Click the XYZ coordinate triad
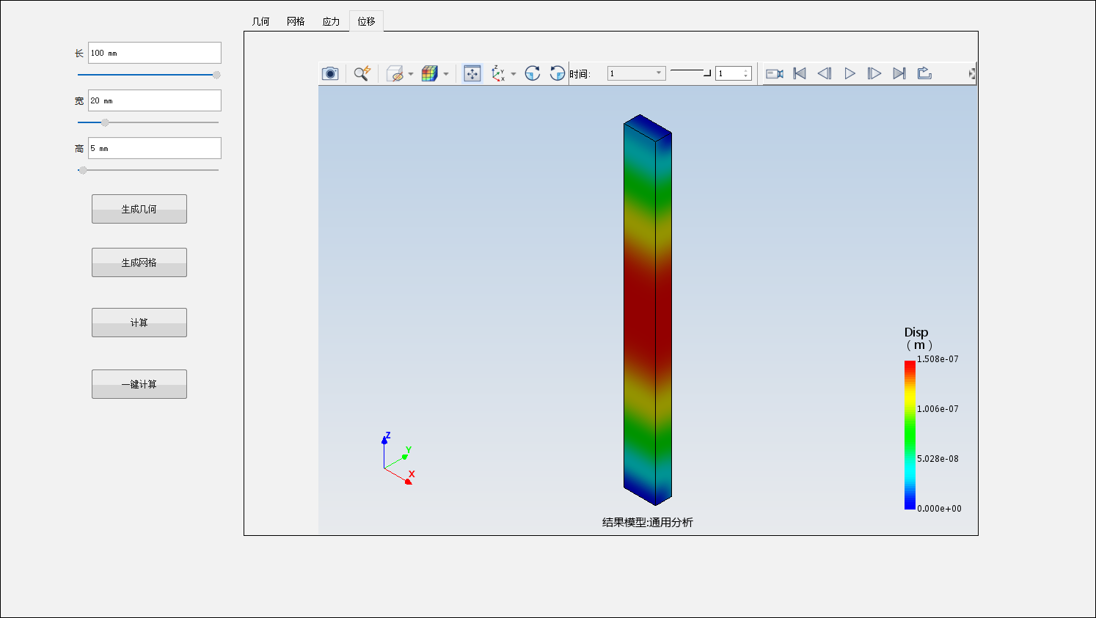1096x618 pixels. click(398, 460)
